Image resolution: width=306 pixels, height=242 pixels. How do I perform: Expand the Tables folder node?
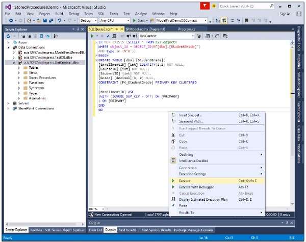33,67
